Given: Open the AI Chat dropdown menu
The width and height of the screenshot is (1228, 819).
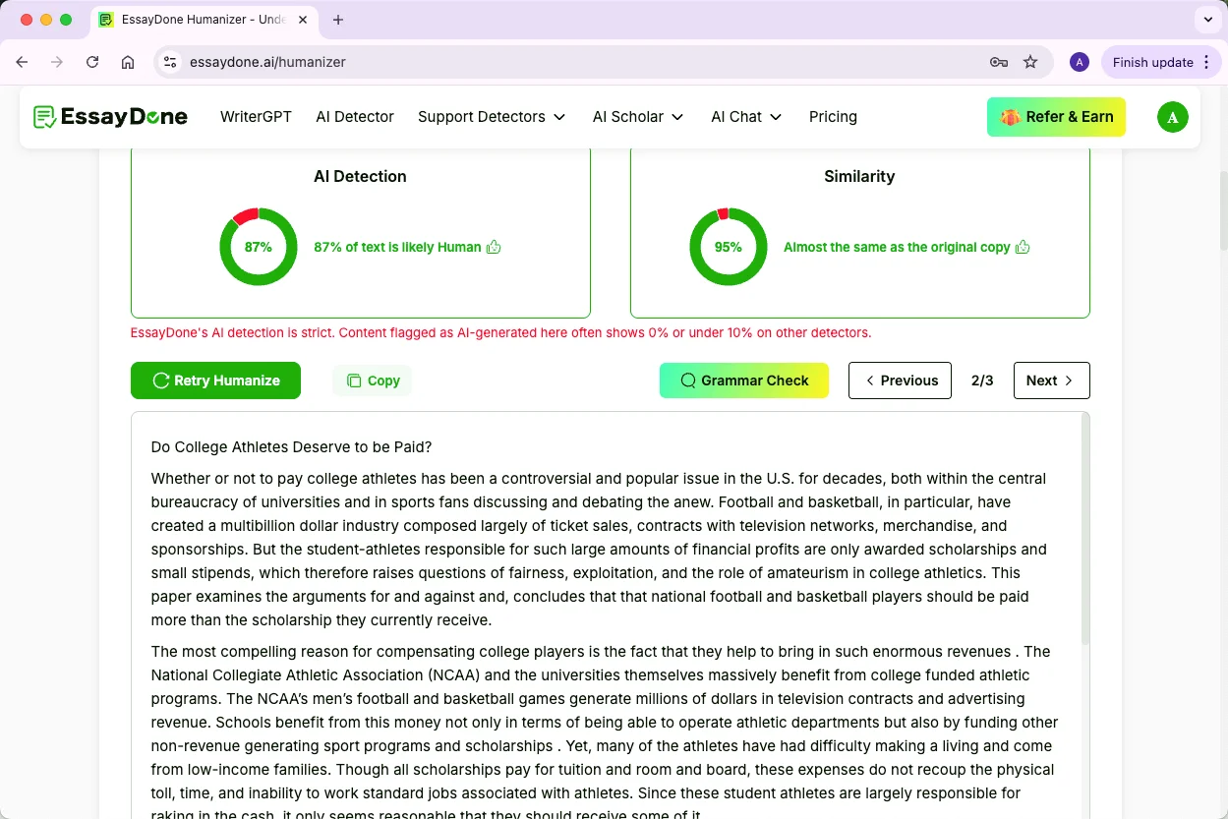Looking at the screenshot, I should (x=746, y=117).
